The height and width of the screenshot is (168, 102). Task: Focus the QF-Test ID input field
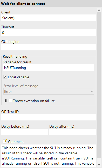point(49,117)
